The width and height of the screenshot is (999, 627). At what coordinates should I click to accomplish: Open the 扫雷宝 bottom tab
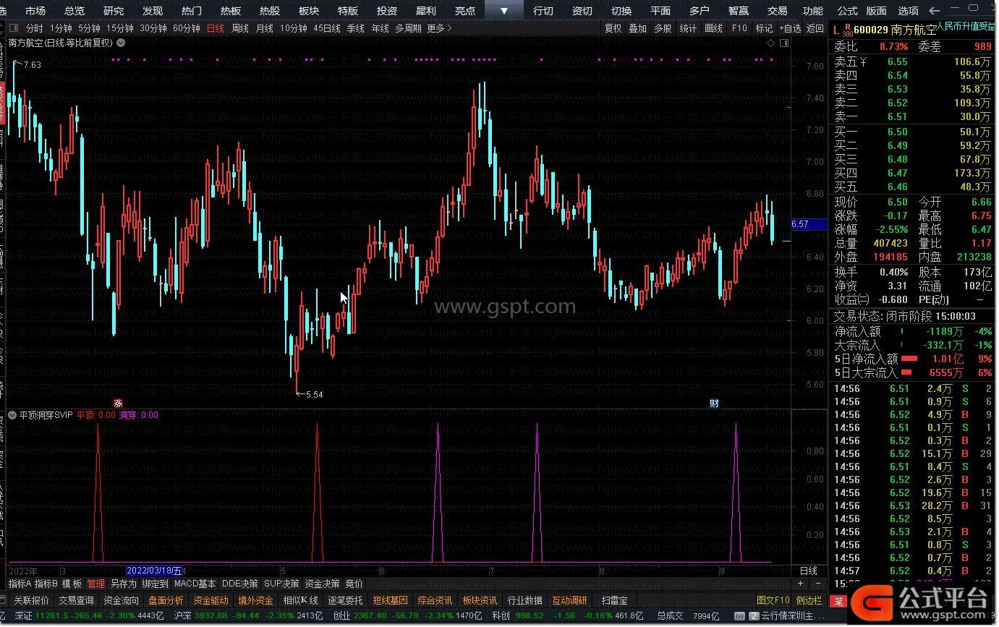pos(614,600)
